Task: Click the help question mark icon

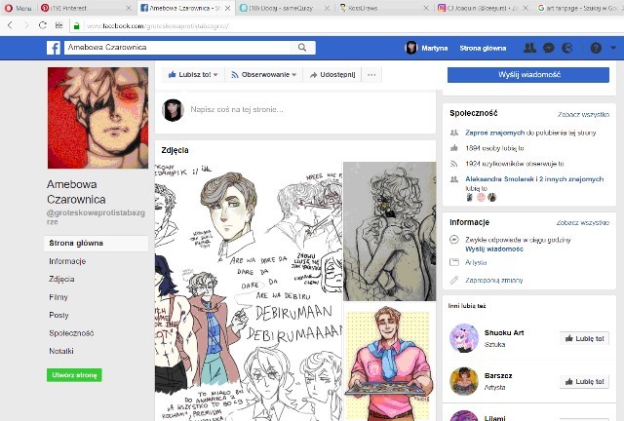Action: pos(595,48)
